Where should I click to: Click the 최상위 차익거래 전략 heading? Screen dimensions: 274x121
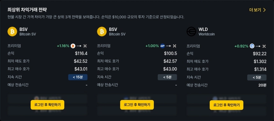27,10
